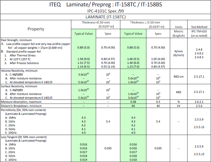This screenshot has width=211, height=162.
Task: Select the 'IPC-4101C Spec /99' subtitle
Action: point(105,11)
